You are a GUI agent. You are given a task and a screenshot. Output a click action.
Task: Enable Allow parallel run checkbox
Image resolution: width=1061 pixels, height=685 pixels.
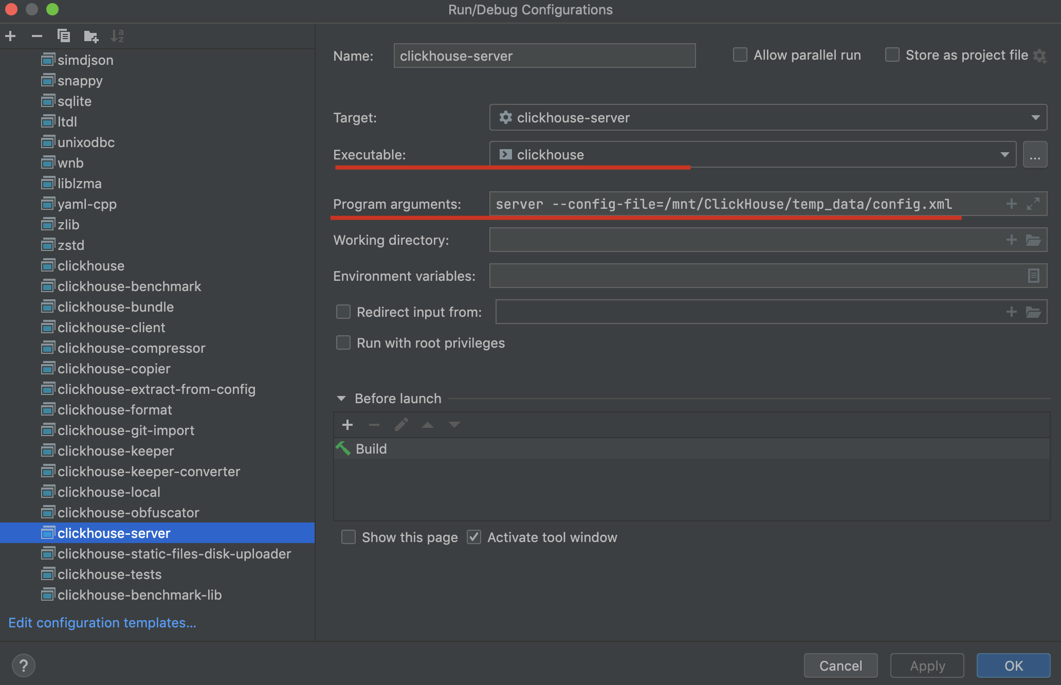[740, 55]
